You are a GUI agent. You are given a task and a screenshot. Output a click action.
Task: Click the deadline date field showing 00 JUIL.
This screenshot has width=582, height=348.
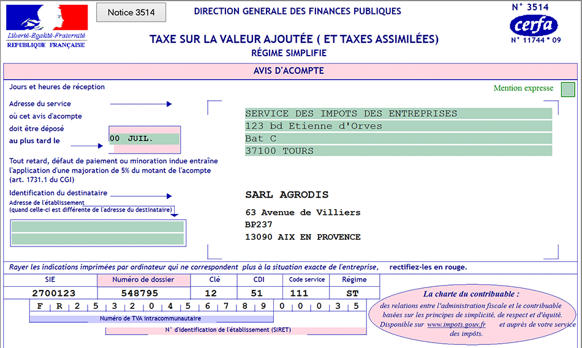(145, 139)
